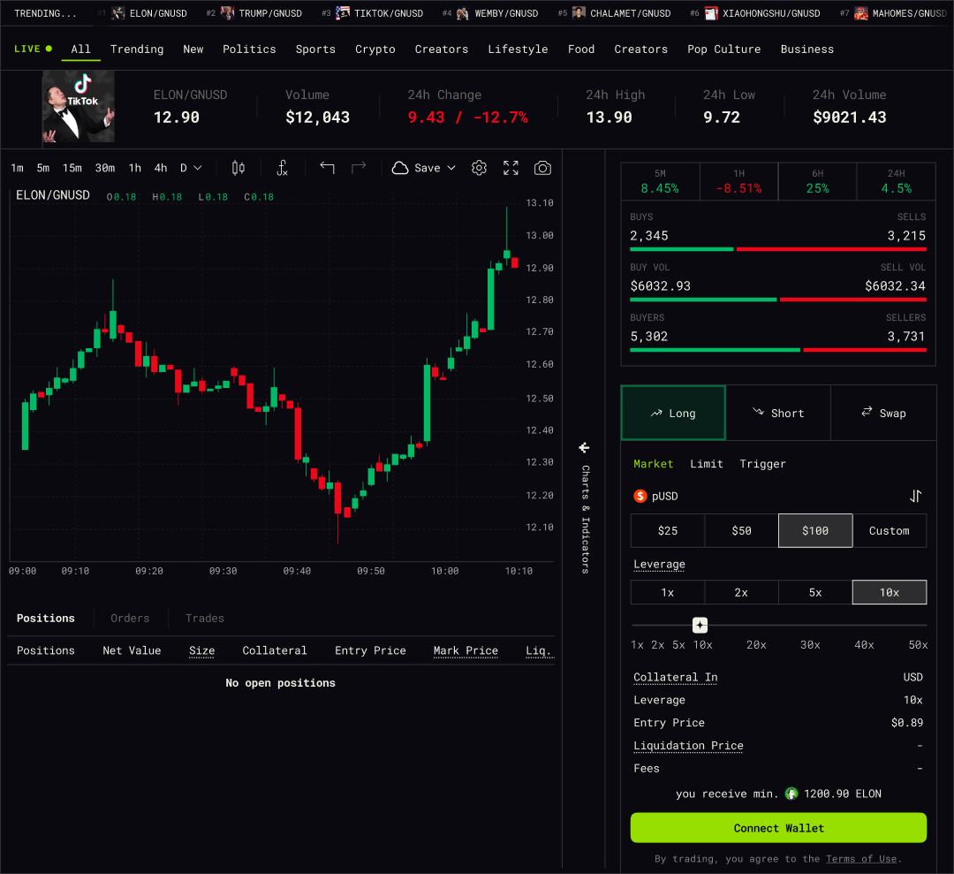Open the Positions tab
954x874 pixels.
46,619
